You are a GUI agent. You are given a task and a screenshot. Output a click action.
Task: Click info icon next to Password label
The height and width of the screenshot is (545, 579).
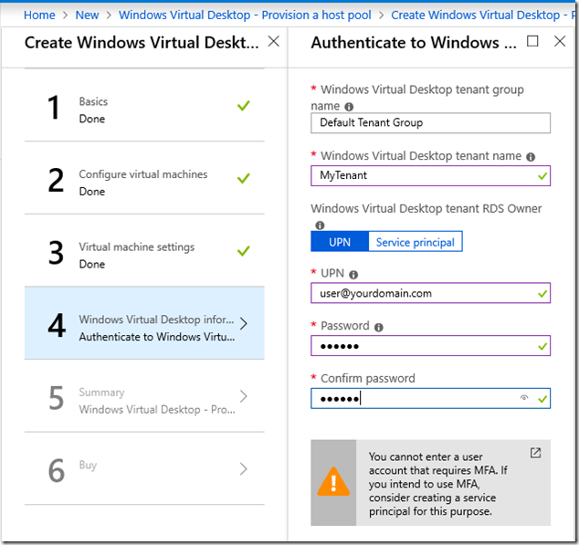point(378,327)
